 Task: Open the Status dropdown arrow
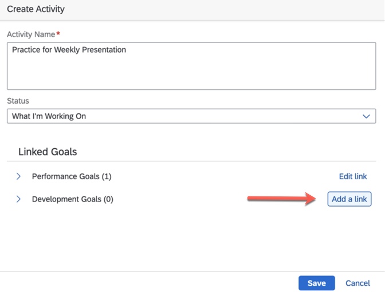367,116
